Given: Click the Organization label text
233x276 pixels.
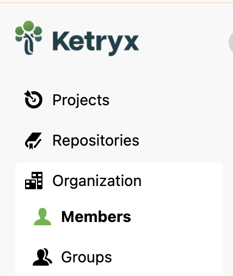Looking at the screenshot, I should coord(97,181).
